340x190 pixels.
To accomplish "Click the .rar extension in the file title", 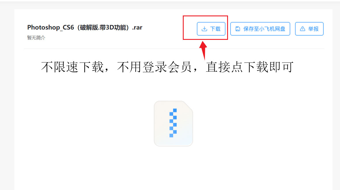I will (x=137, y=28).
